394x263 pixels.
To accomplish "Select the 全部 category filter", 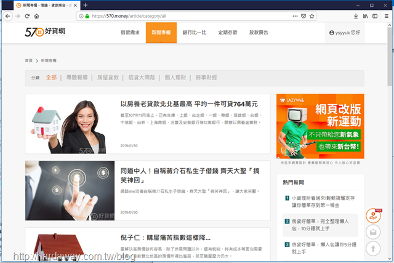I will click(x=51, y=78).
